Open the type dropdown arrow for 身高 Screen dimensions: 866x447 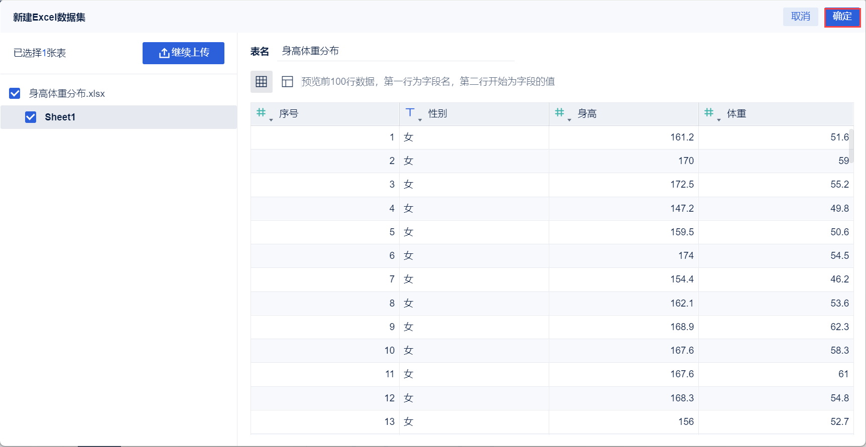[569, 120]
